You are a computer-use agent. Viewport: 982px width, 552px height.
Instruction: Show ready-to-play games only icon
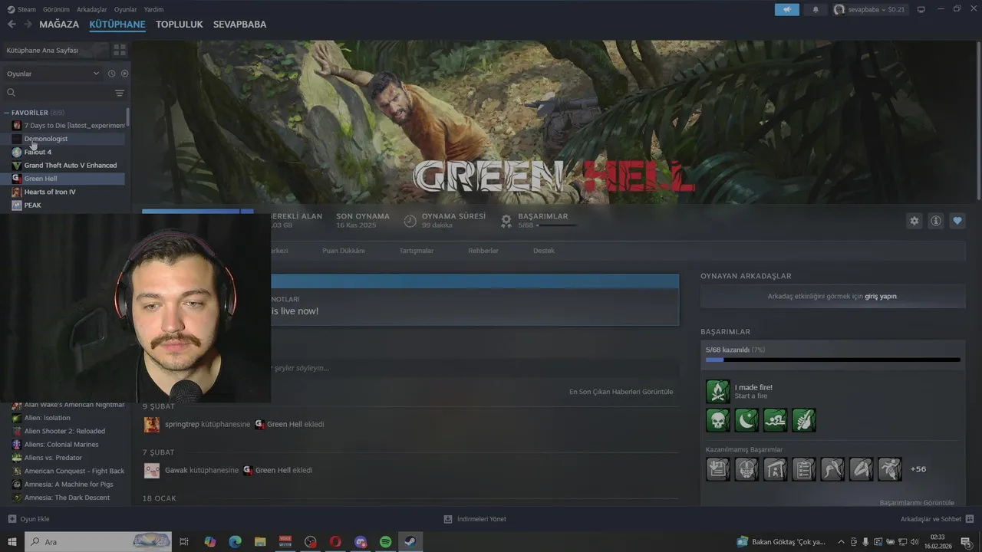[x=124, y=74]
